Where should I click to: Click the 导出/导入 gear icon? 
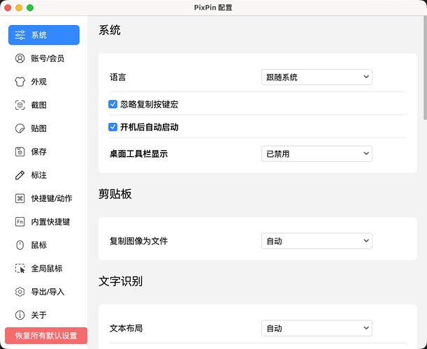point(20,292)
